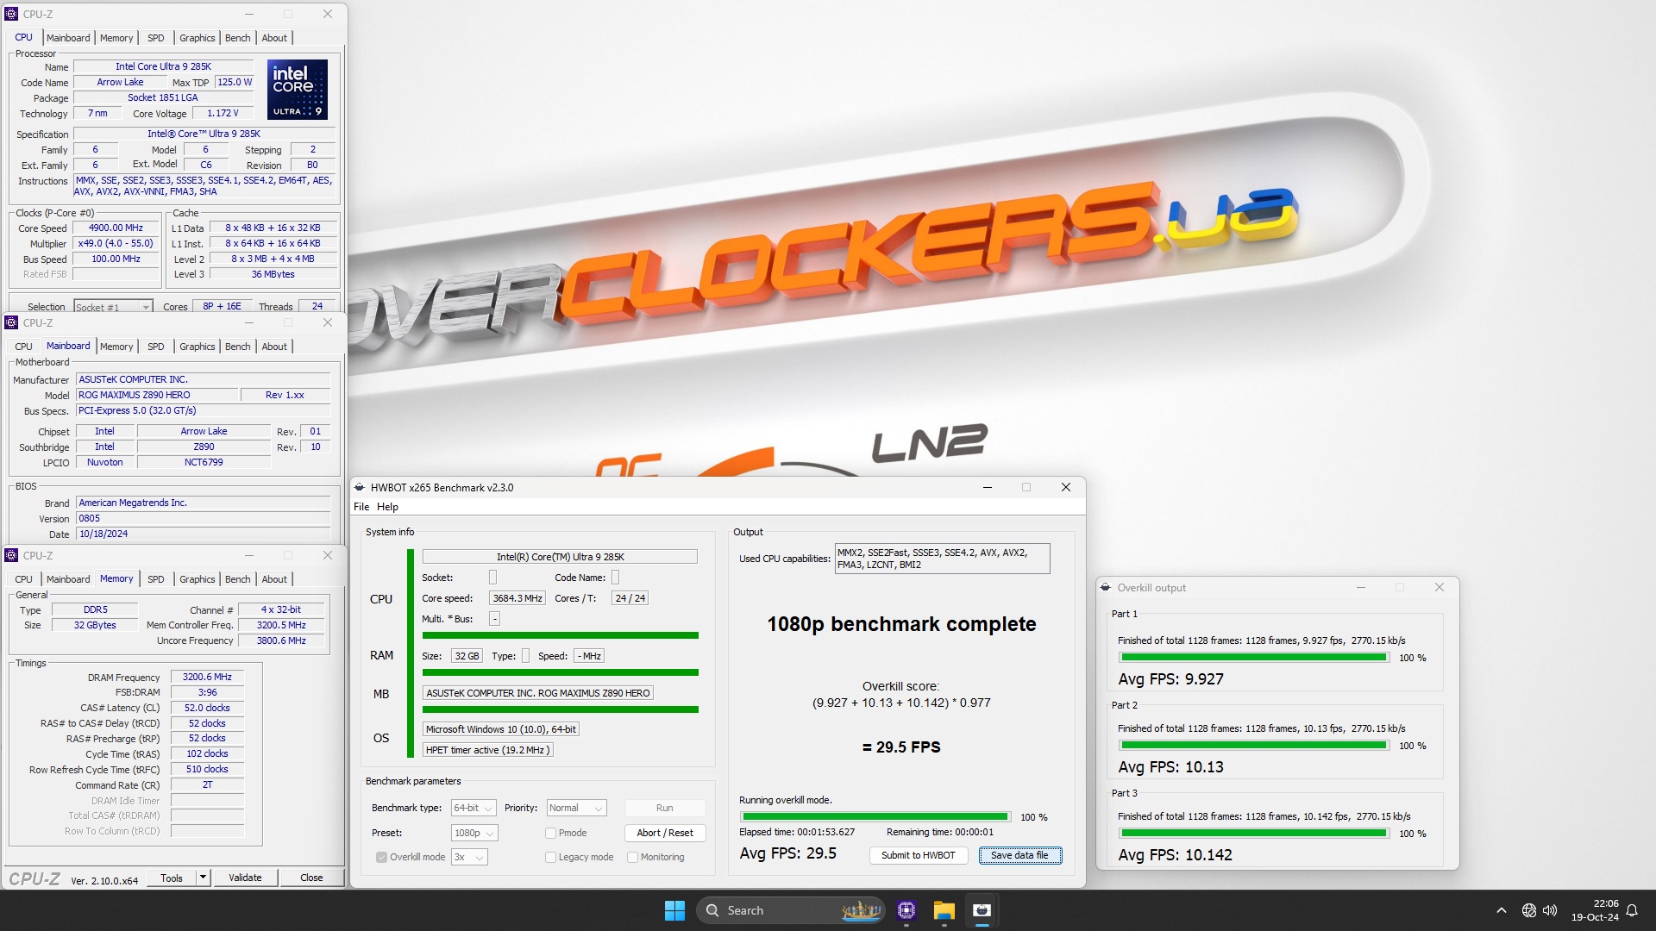Minimize the HWBOT x265 Benchmark window
The height and width of the screenshot is (931, 1656).
click(x=988, y=487)
